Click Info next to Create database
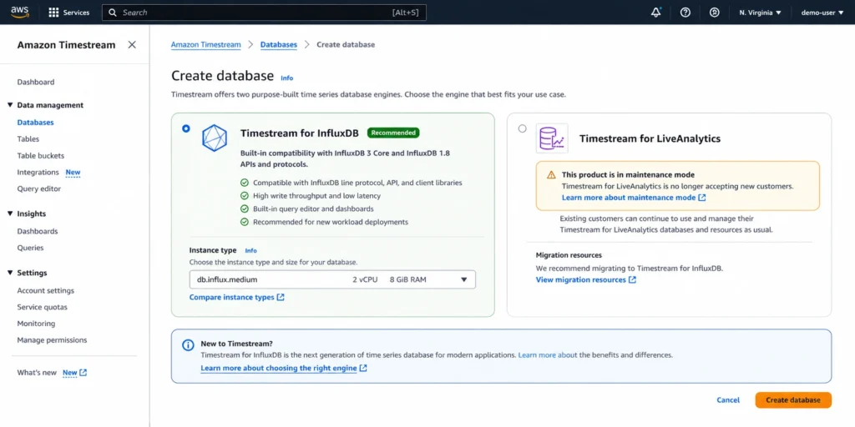Image resolution: width=855 pixels, height=427 pixels. click(287, 78)
